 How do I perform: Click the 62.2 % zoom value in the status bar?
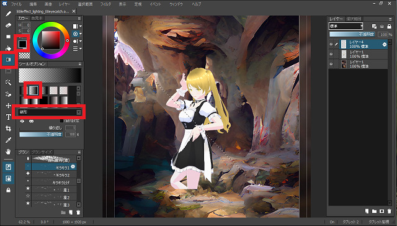pos(24,222)
